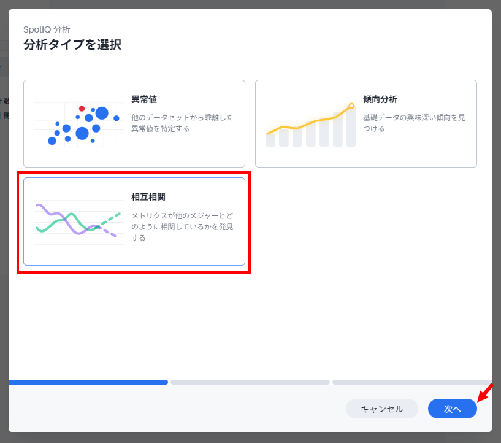Select the 異常値 analysis type card
The width and height of the screenshot is (501, 443).
134,123
